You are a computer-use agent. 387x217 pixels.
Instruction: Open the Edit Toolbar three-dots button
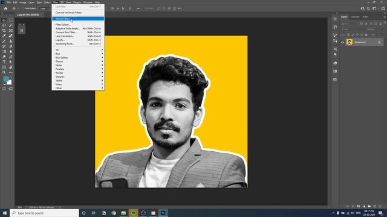(11, 72)
